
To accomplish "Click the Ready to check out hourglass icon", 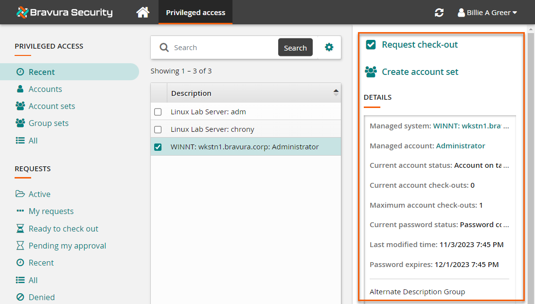I will [20, 229].
